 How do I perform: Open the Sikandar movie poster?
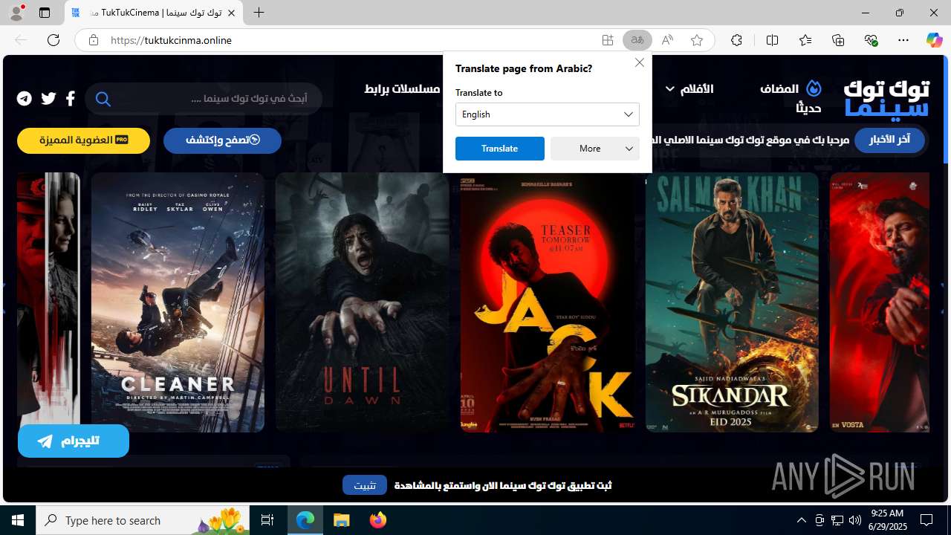[732, 302]
